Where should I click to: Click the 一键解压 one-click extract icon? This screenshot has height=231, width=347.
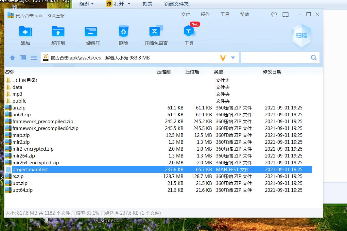click(x=91, y=32)
